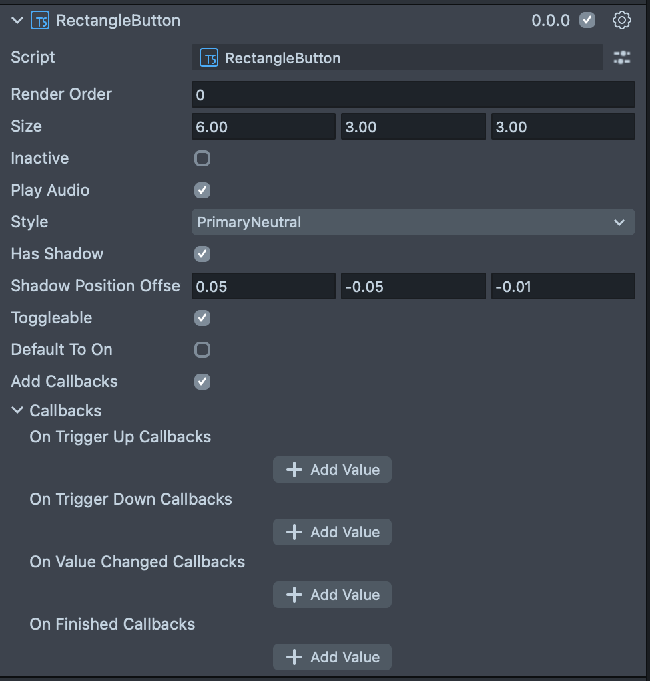Open the component settings gear menu
The width and height of the screenshot is (650, 681).
(621, 20)
